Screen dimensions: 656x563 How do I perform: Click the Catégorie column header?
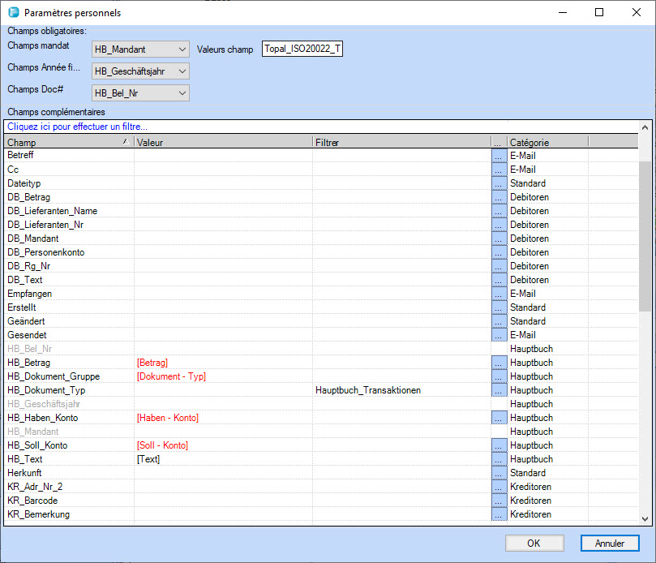click(547, 142)
